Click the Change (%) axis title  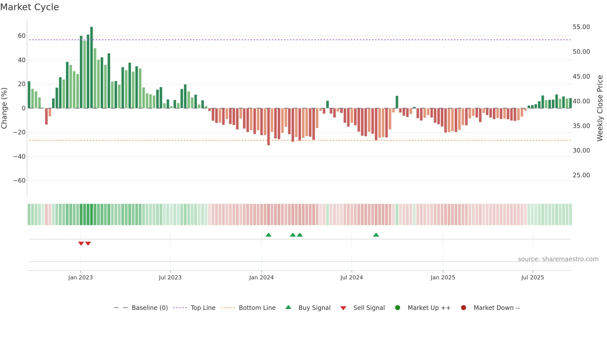tap(4, 108)
